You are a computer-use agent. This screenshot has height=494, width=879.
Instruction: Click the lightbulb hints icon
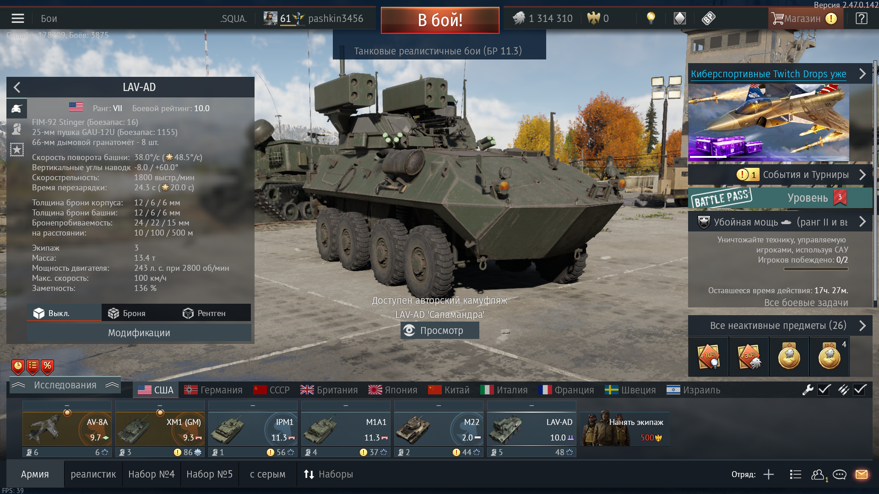pyautogui.click(x=651, y=18)
